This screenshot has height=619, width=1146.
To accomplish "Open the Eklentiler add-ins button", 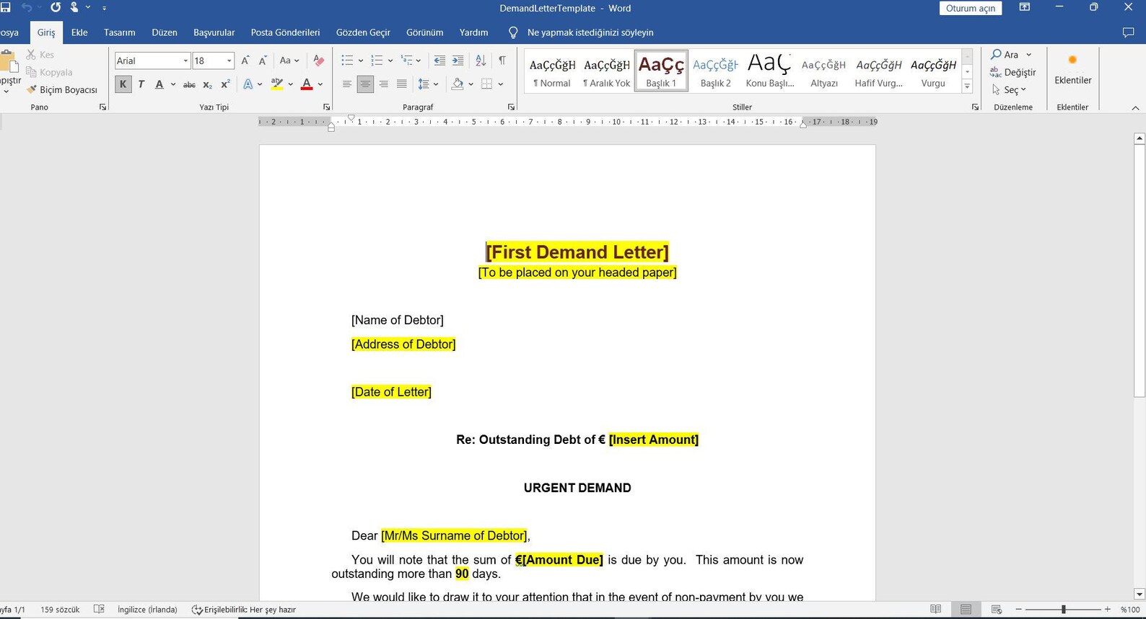I will [x=1072, y=70].
